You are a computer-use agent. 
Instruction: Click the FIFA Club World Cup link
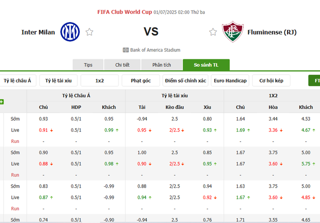click(125, 11)
